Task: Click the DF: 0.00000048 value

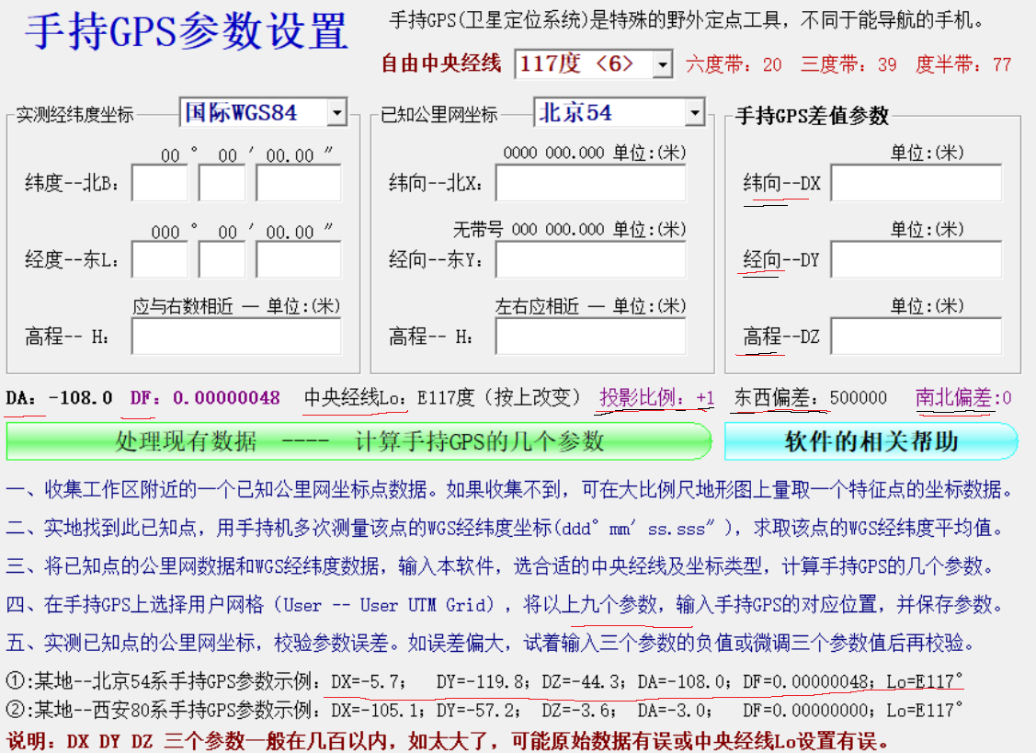Action: [205, 398]
